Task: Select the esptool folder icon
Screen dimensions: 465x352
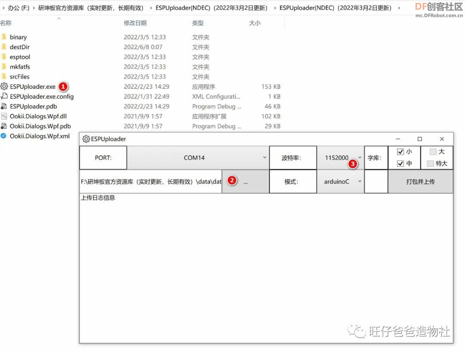Action: tap(4, 57)
